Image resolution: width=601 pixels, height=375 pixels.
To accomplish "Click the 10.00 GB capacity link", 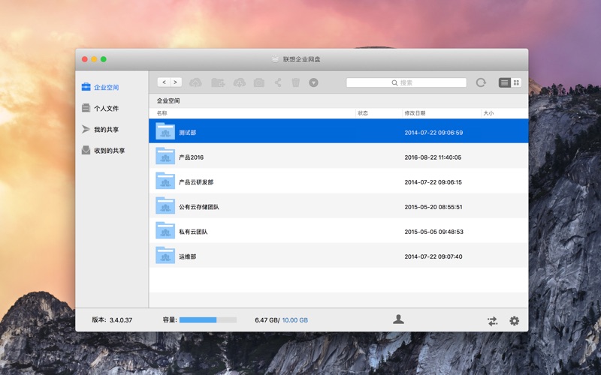I will [x=294, y=320].
